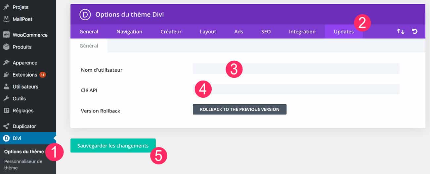The image size is (430, 174).
Task: Switch to the Navigation tab
Action: pos(129,32)
